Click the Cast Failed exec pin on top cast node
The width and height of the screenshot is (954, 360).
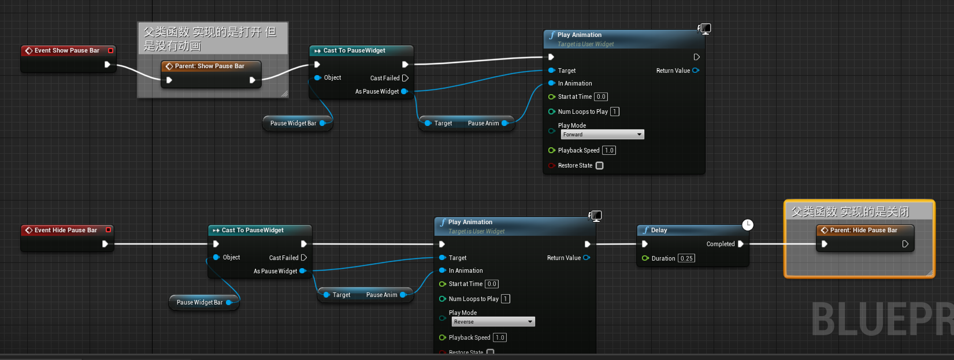(x=405, y=78)
